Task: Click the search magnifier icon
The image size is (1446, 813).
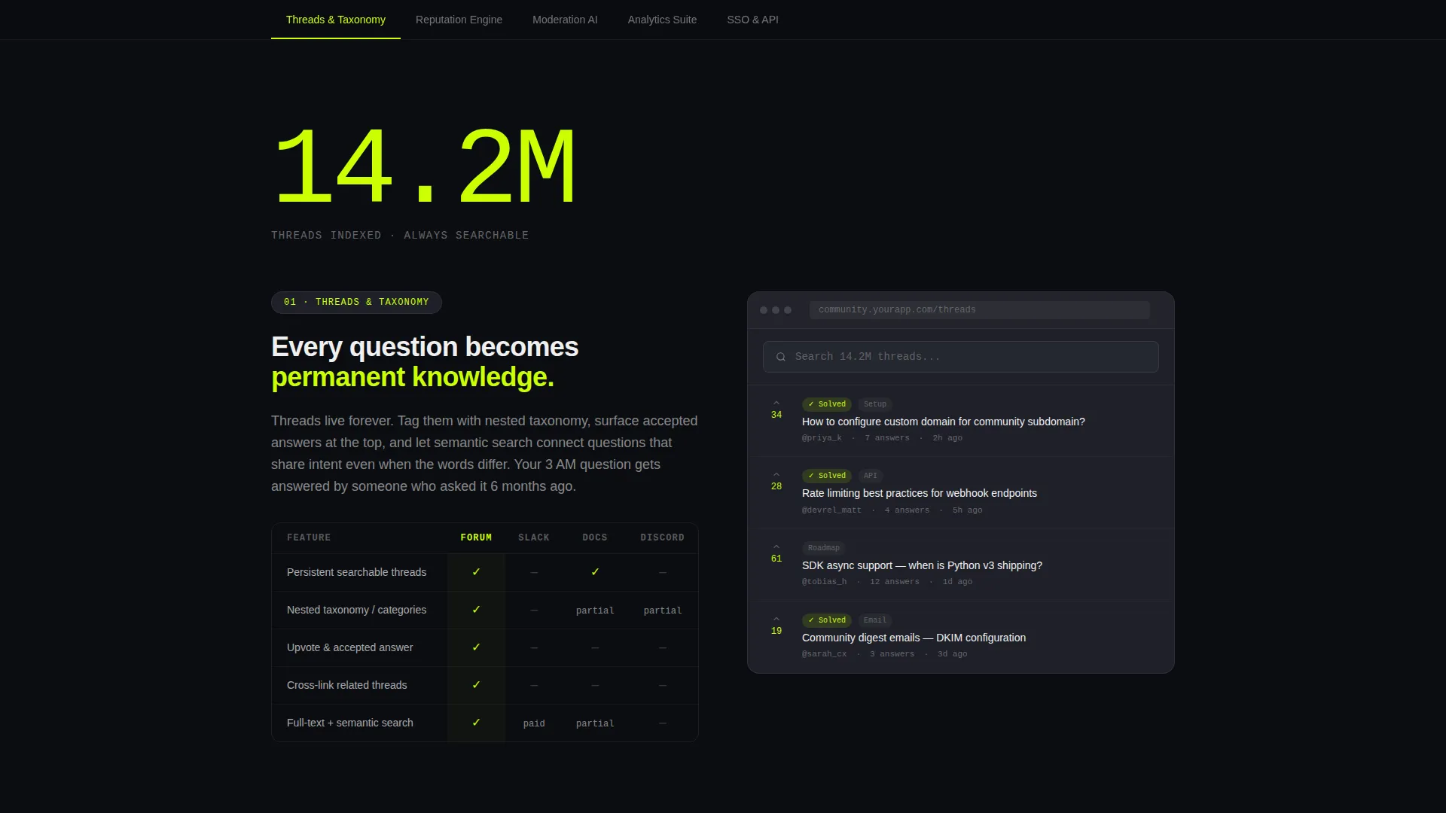Action: pyautogui.click(x=781, y=357)
